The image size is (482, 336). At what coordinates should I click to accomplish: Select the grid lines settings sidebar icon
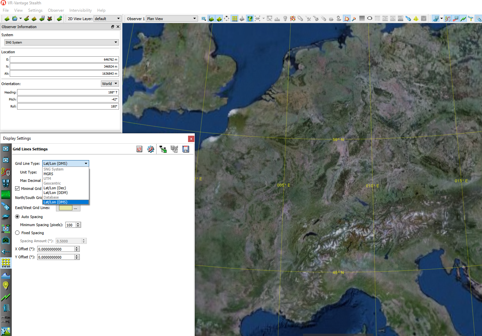pyautogui.click(x=6, y=263)
